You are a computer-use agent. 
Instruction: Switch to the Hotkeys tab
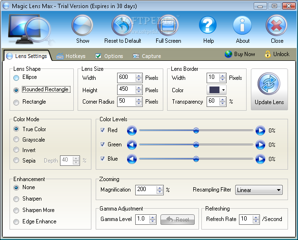coord(71,56)
